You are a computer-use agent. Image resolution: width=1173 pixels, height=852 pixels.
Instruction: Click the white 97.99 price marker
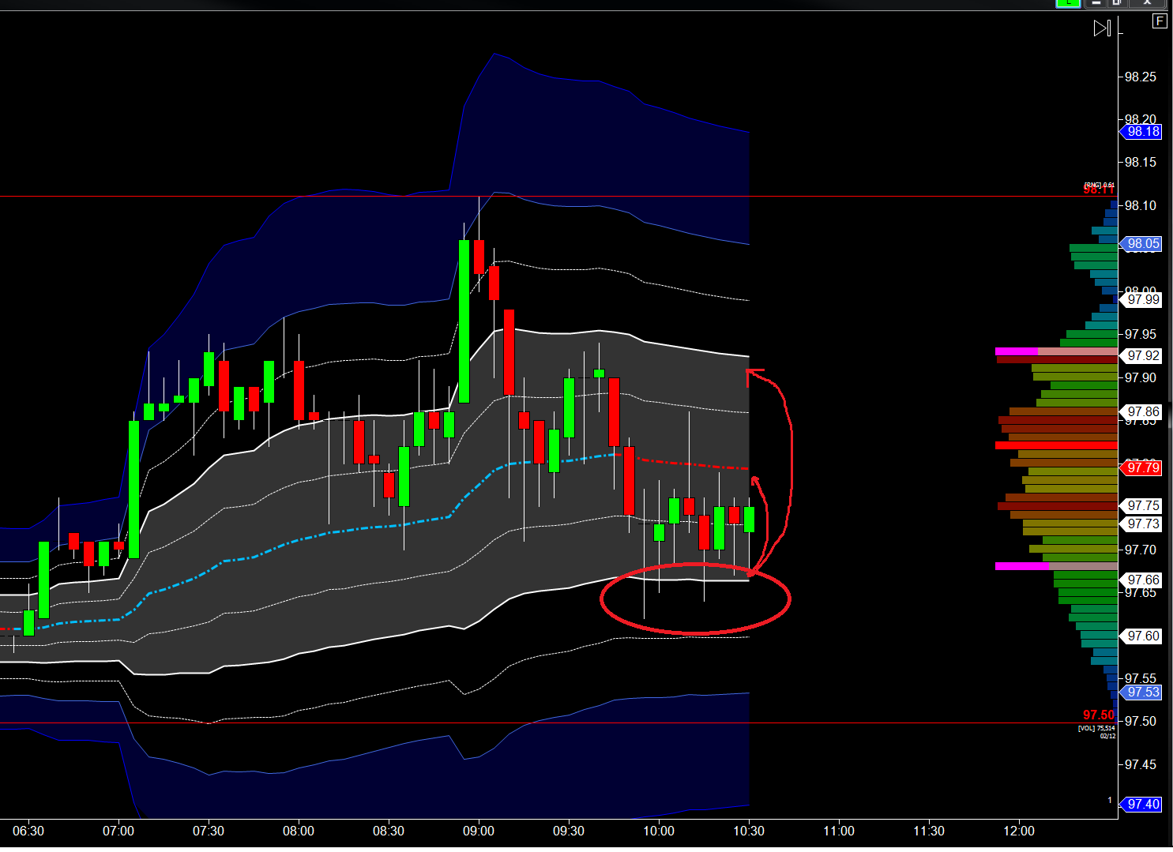(x=1141, y=300)
